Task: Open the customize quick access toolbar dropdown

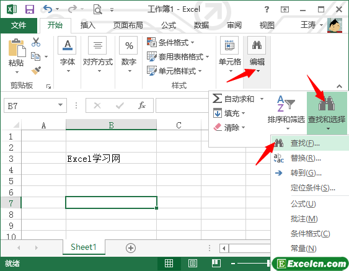Action: point(112,9)
